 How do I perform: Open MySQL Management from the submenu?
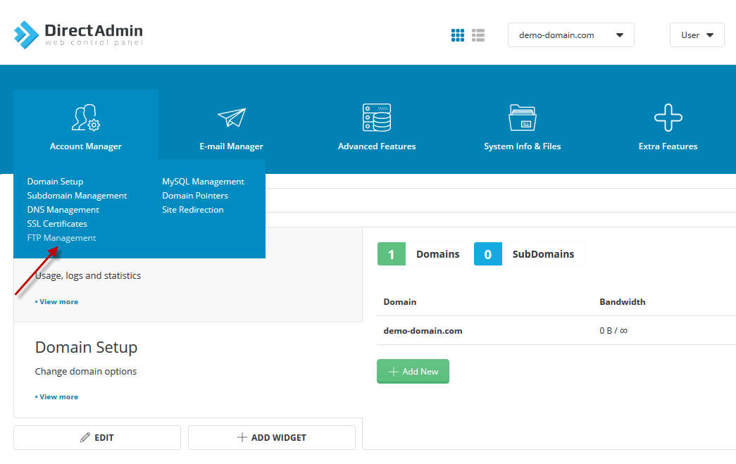[x=204, y=182]
